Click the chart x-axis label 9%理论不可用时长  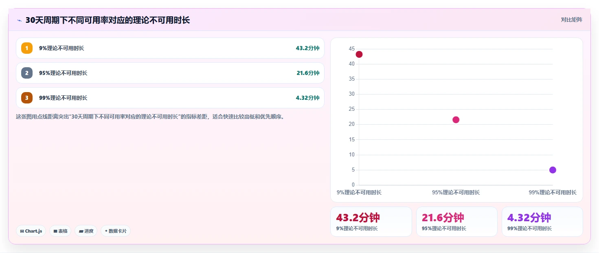tap(359, 192)
